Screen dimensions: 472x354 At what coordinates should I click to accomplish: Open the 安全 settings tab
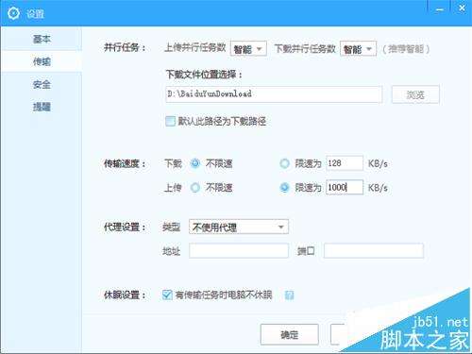coord(42,84)
